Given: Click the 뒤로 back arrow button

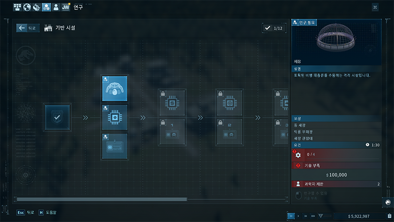Looking at the screenshot, I should [x=28, y=28].
